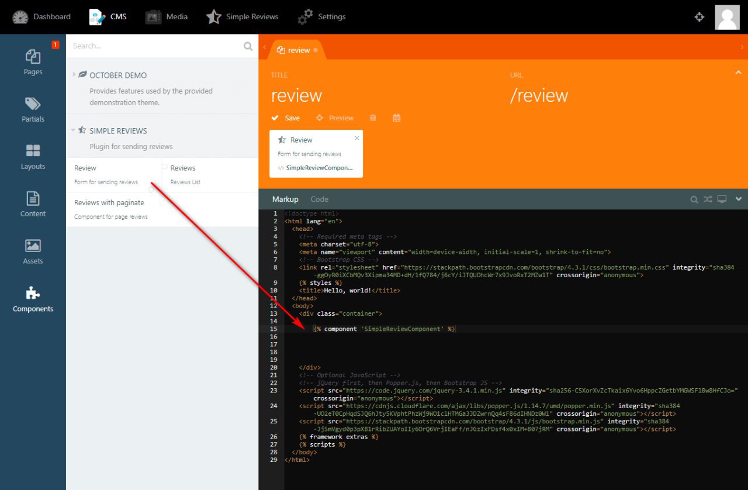
Task: Switch to the Markup editor tab
Action: (x=285, y=199)
